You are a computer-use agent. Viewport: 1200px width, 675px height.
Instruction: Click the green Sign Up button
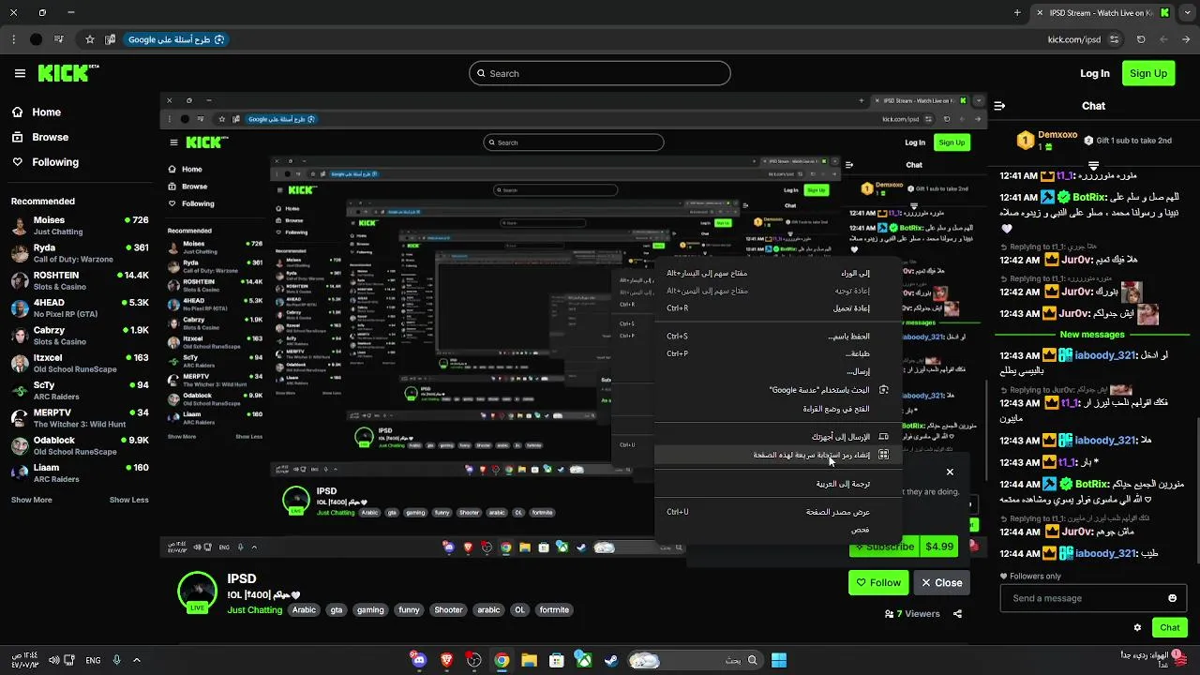pyautogui.click(x=1148, y=73)
